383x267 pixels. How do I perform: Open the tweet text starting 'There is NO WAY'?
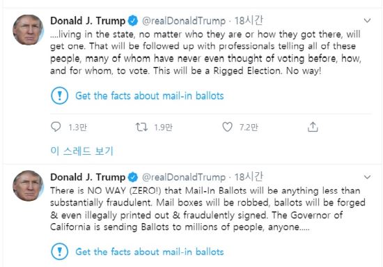tap(208, 209)
